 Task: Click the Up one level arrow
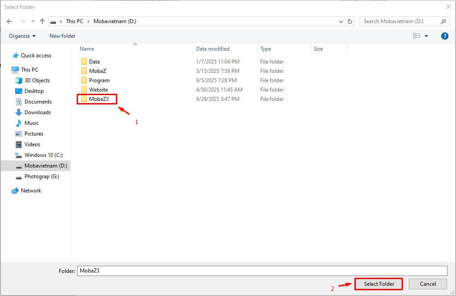click(x=42, y=21)
